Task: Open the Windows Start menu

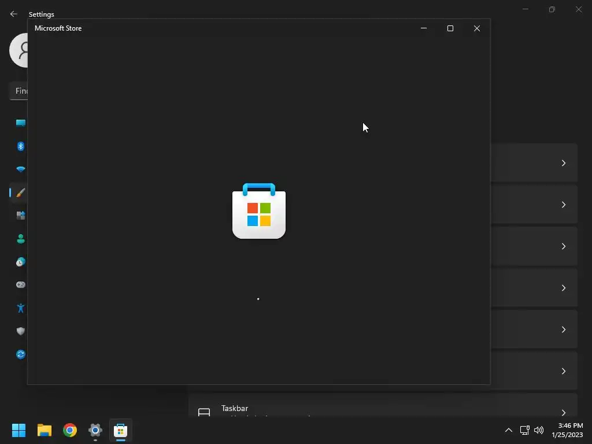Action: pos(18,430)
